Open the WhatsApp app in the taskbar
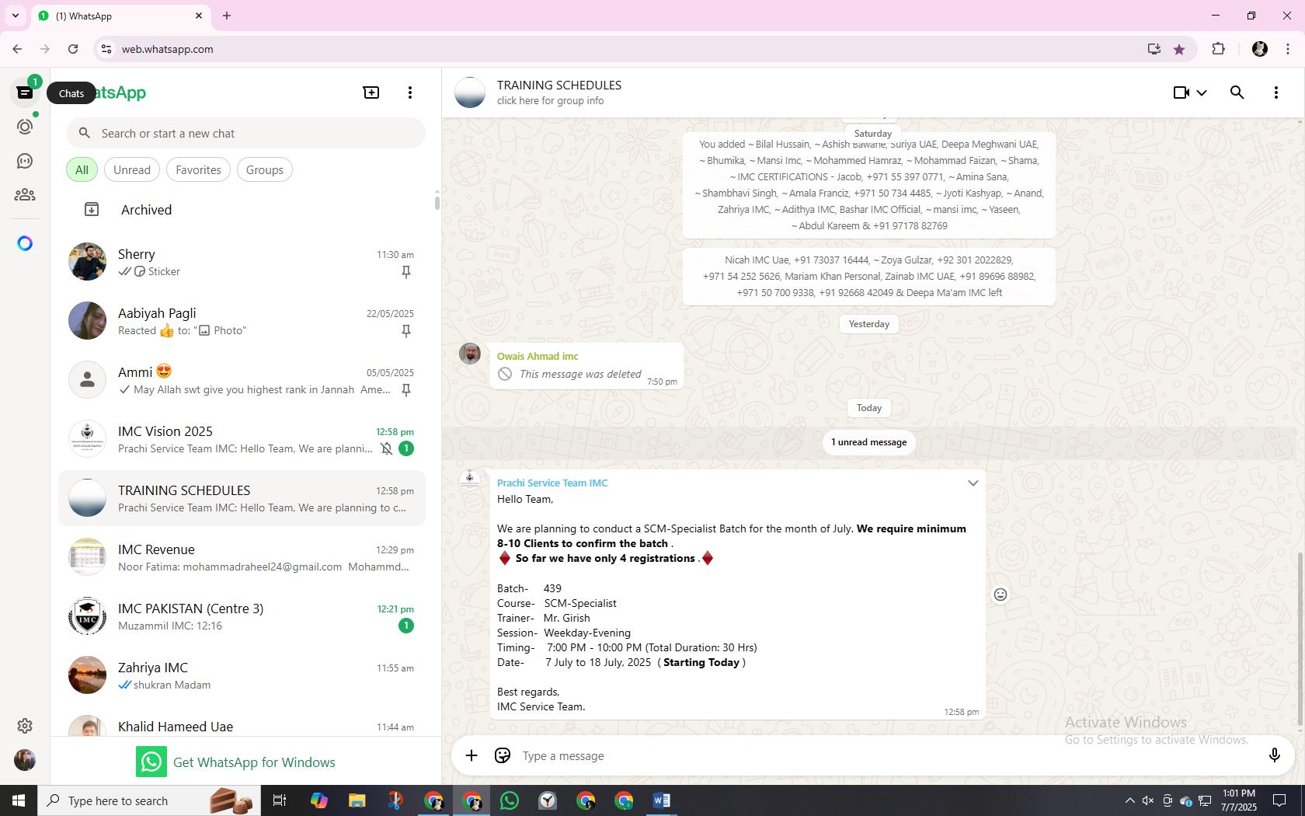Screen dimensions: 1305x816 (x=510, y=800)
